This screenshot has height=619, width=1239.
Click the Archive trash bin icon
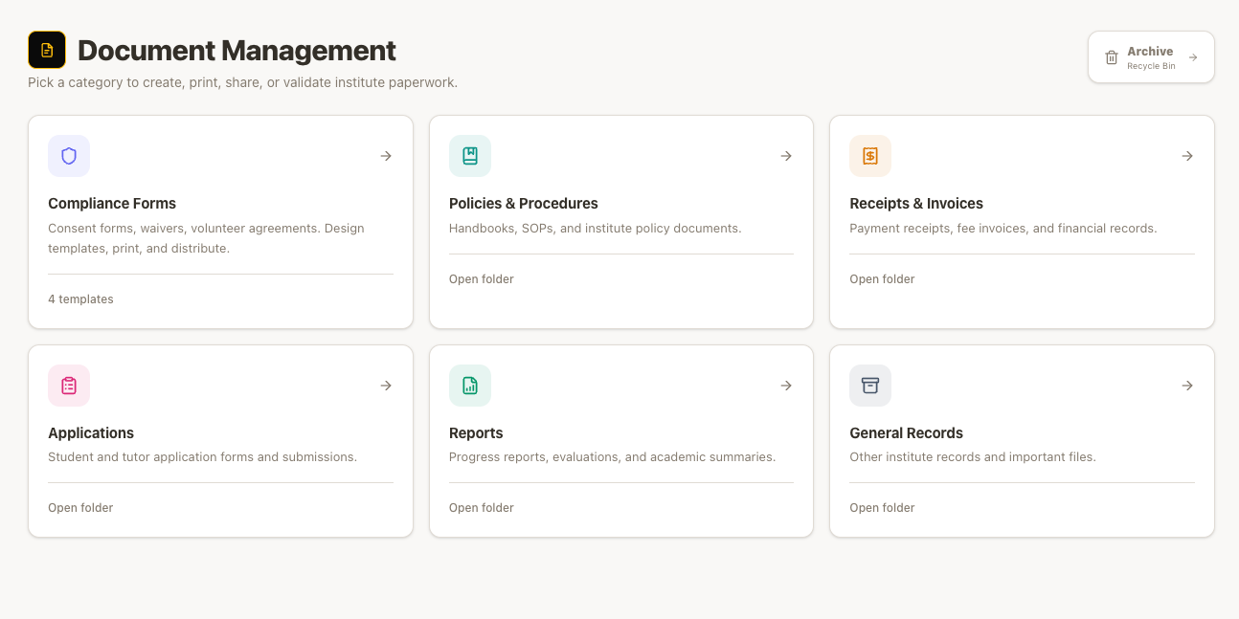[1112, 57]
